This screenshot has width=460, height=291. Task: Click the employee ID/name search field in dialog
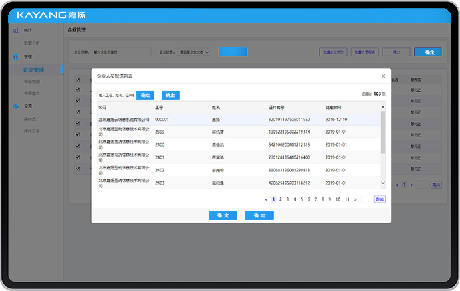pyautogui.click(x=116, y=96)
